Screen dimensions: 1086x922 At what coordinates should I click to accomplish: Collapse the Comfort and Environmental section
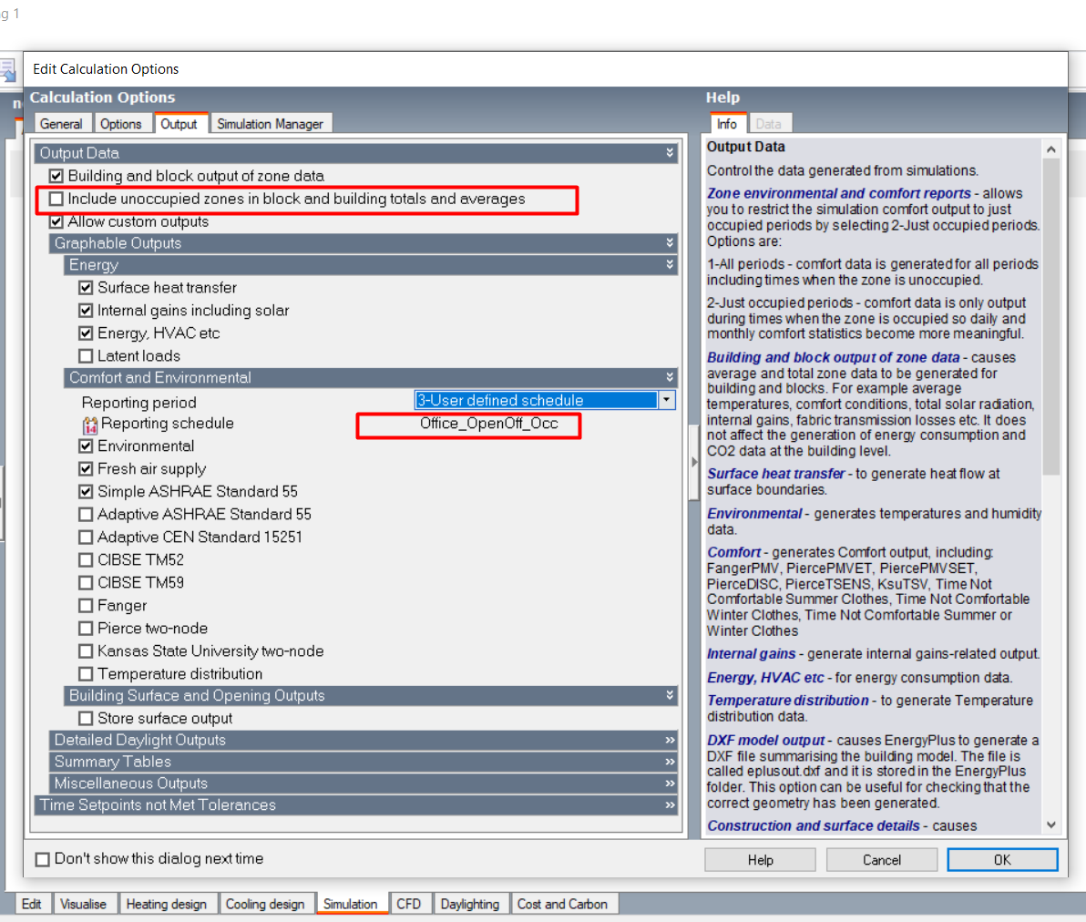pos(669,377)
